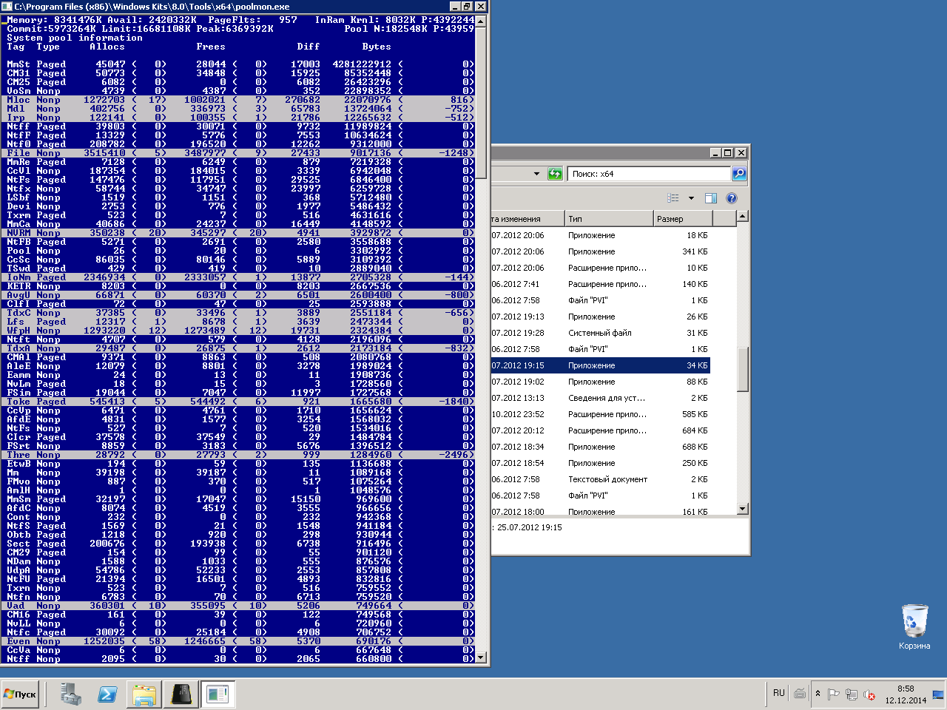
Task: Click the poolmon window scrollbar up arrow
Action: pos(481,21)
